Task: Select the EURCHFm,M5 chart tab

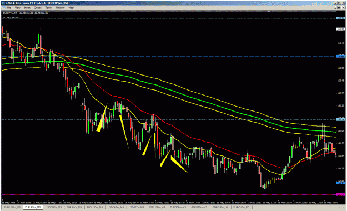Action: [242, 207]
